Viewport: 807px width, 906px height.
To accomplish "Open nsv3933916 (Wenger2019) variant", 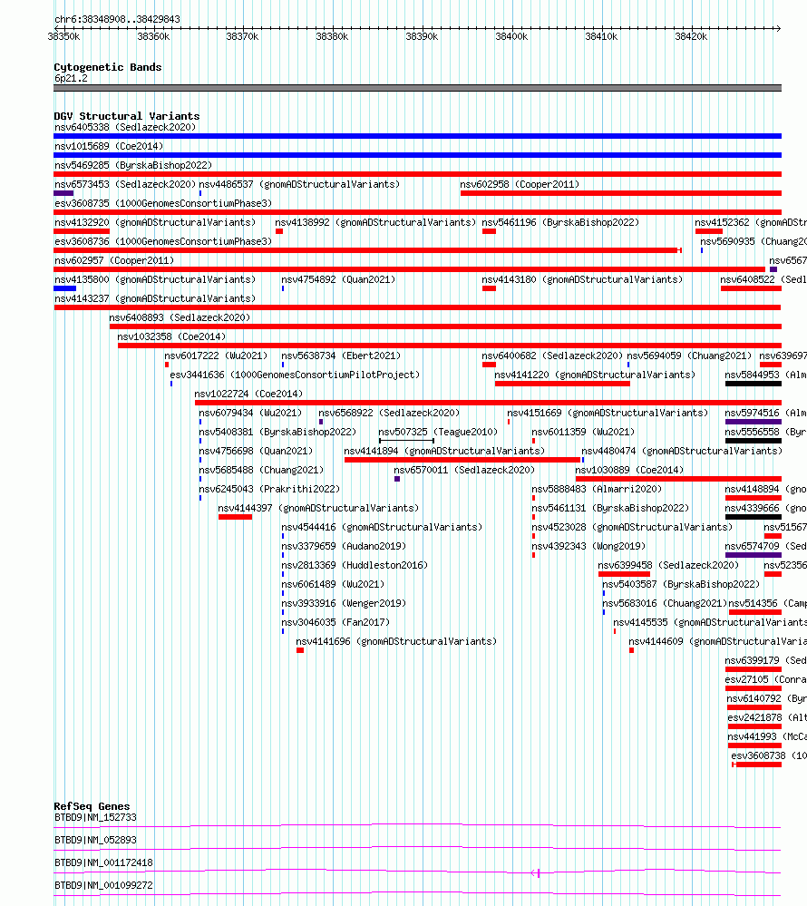I will click(344, 604).
